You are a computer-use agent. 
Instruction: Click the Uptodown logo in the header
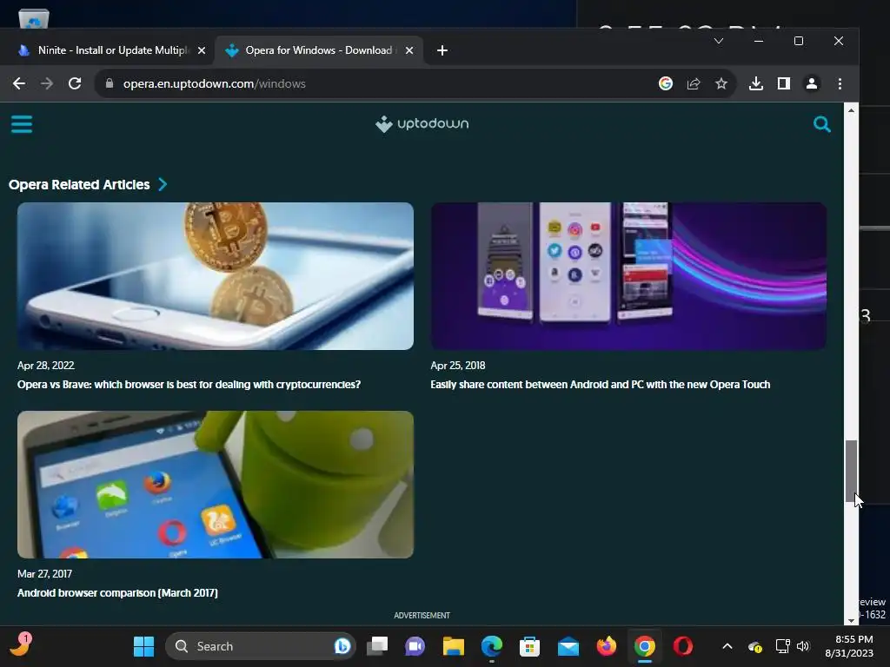pyautogui.click(x=422, y=123)
